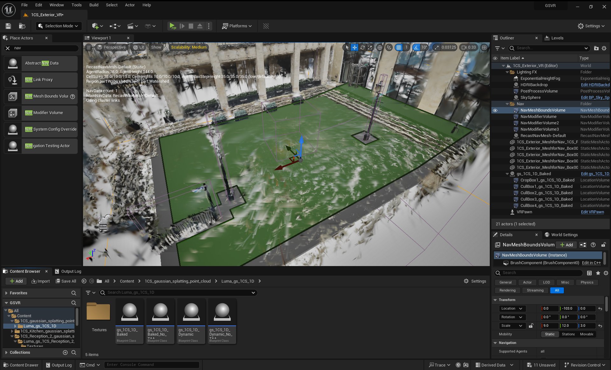Lock the Details panel selection
The width and height of the screenshot is (611, 370).
pyautogui.click(x=603, y=245)
